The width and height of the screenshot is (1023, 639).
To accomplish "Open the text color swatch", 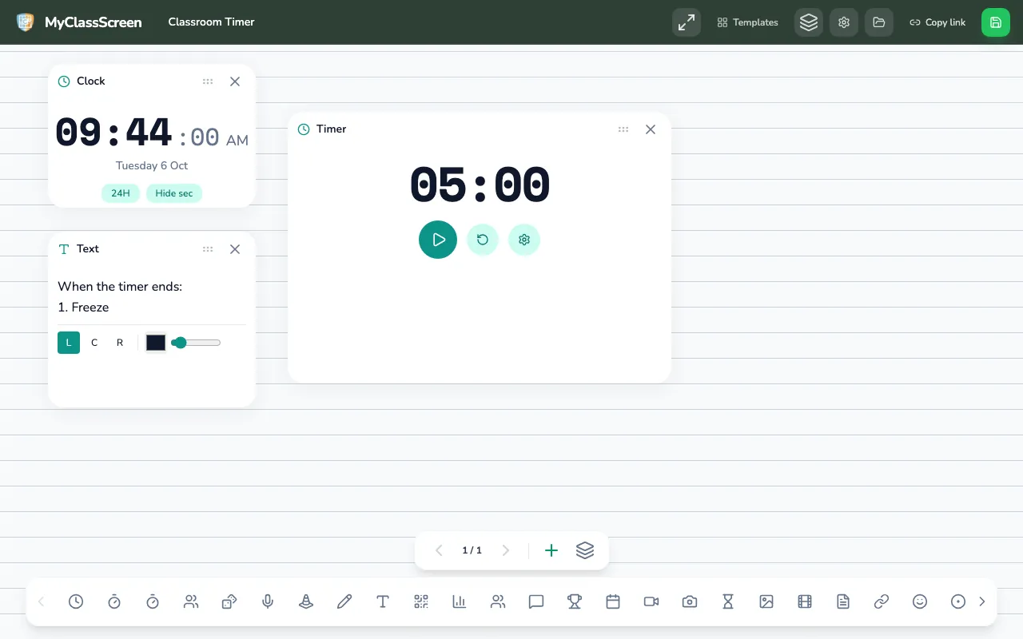I will (156, 343).
